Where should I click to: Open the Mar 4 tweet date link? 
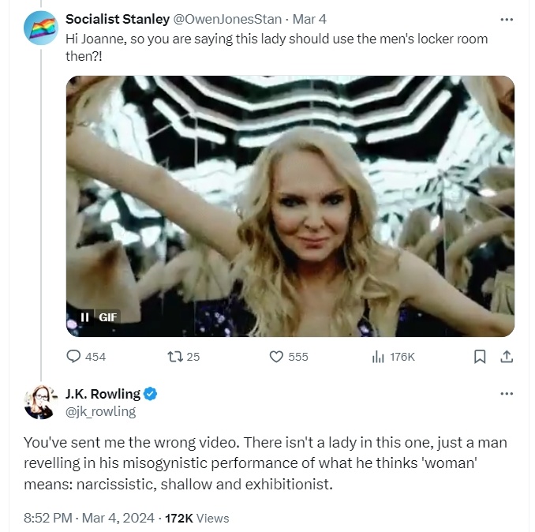[309, 19]
